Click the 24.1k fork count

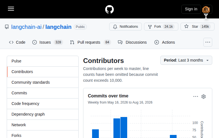(168, 27)
